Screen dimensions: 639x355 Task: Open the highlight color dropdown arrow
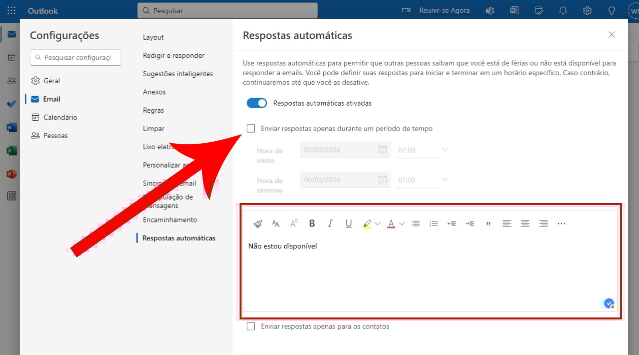(x=378, y=223)
